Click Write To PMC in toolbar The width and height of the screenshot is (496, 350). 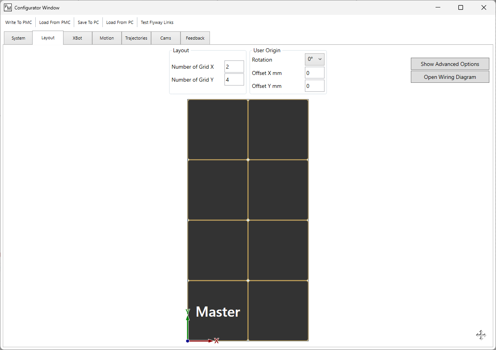coord(19,22)
